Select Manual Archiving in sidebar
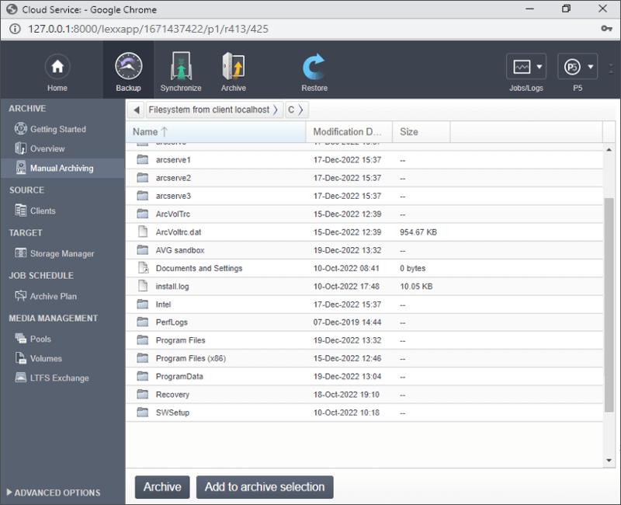The height and width of the screenshot is (505, 621). point(62,168)
